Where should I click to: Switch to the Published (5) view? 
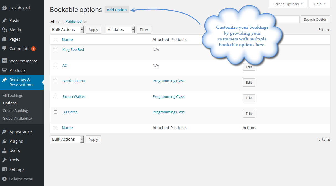(73, 21)
